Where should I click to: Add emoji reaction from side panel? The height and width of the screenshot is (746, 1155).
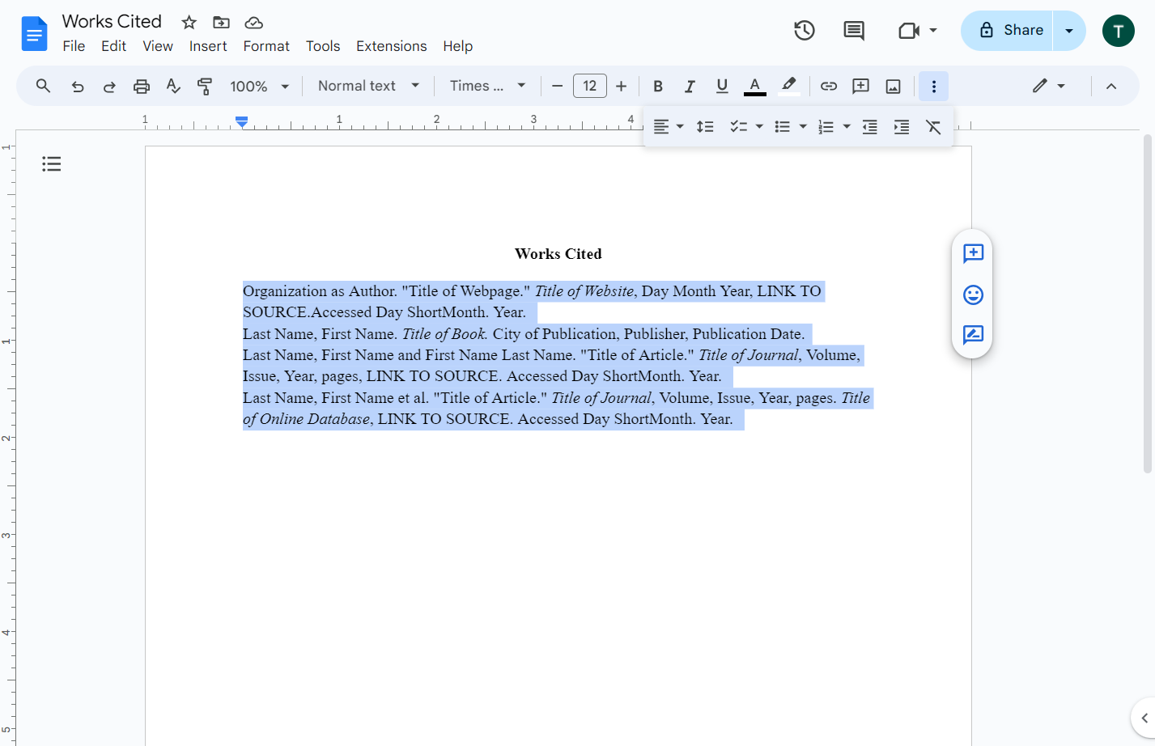pos(973,295)
